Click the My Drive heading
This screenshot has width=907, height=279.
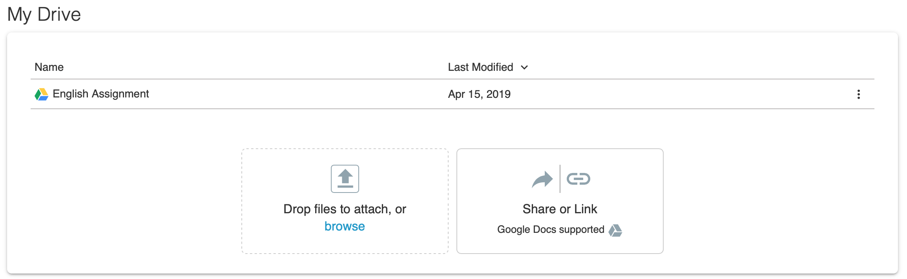coord(44,14)
